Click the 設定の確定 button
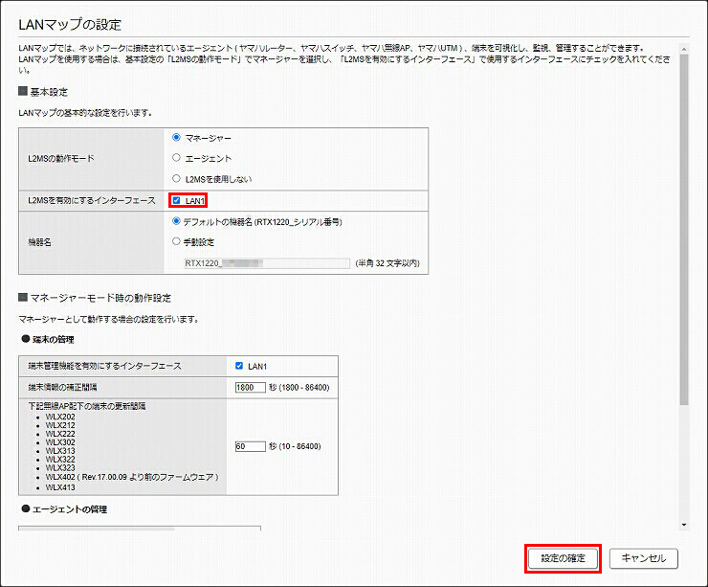Screen dimensions: 708x587 click(x=564, y=558)
